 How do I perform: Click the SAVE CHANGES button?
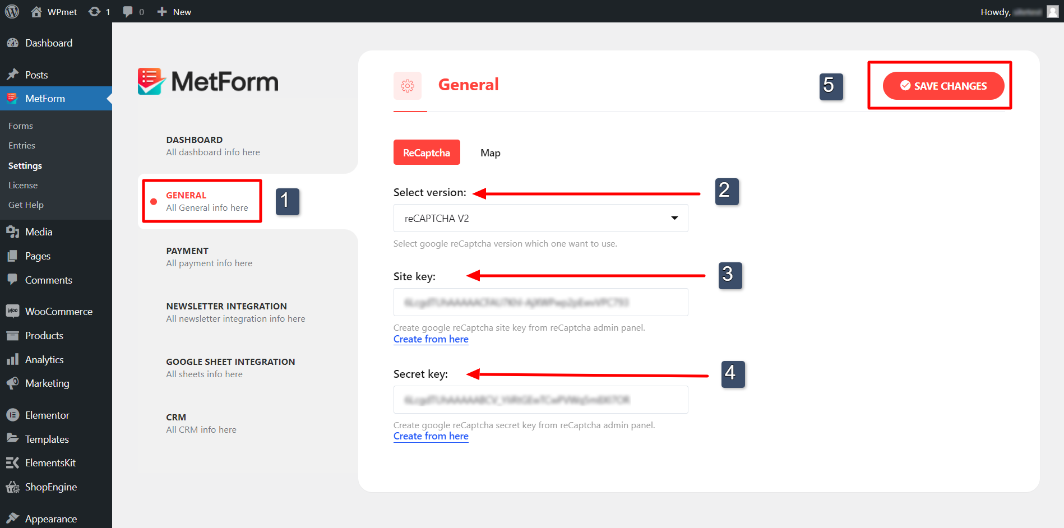(943, 86)
